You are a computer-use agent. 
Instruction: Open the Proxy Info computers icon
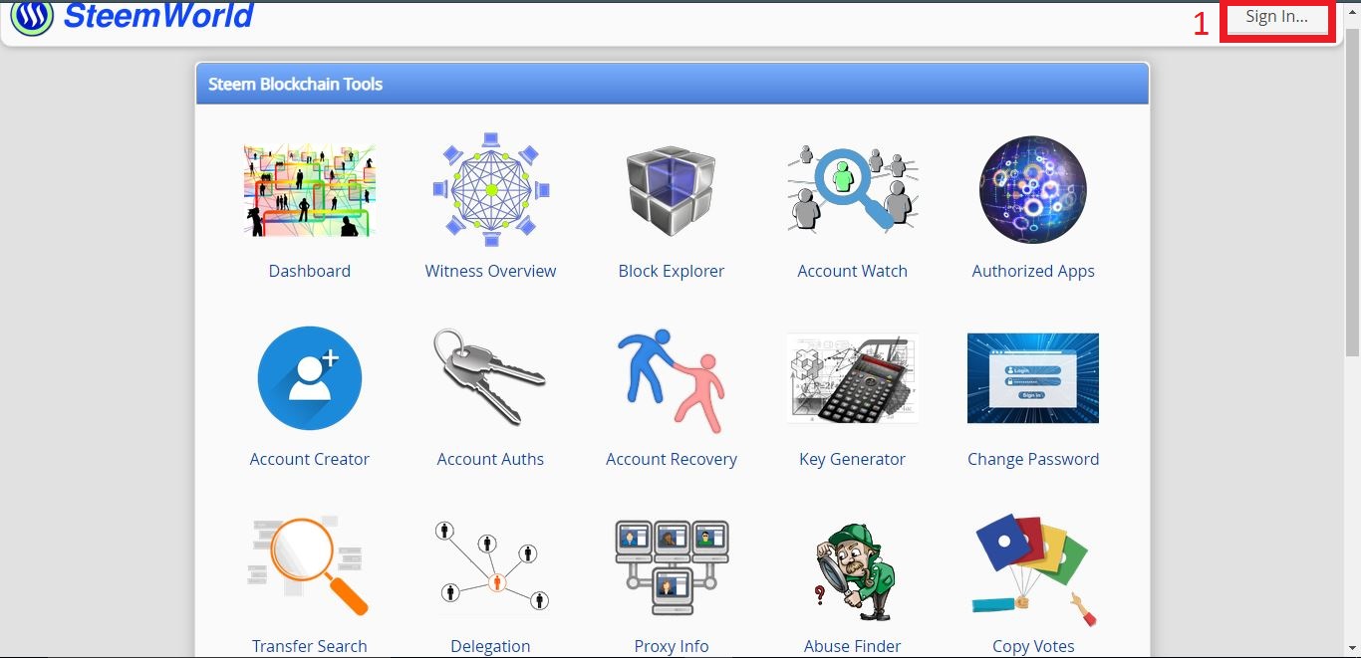(671, 566)
